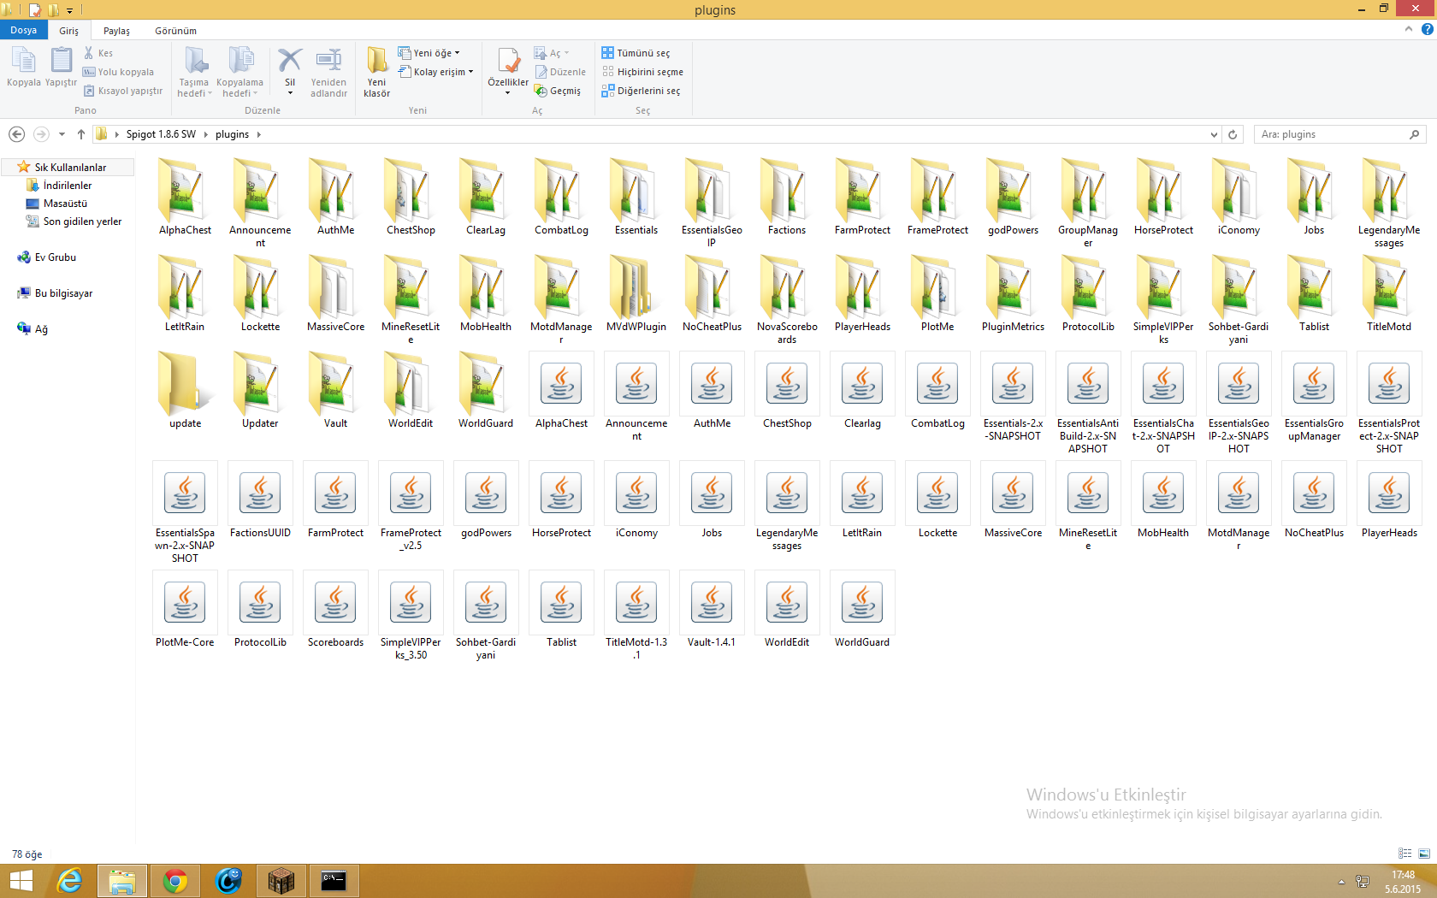Click Tümünü seç in the ribbon
This screenshot has height=898, width=1437.
coord(636,53)
